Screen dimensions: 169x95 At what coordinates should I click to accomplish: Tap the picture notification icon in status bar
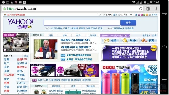click(x=7, y=2)
